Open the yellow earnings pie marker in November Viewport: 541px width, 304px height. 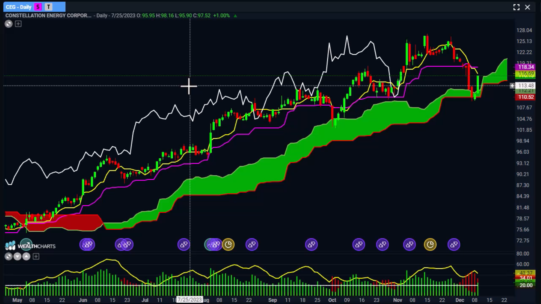430,245
